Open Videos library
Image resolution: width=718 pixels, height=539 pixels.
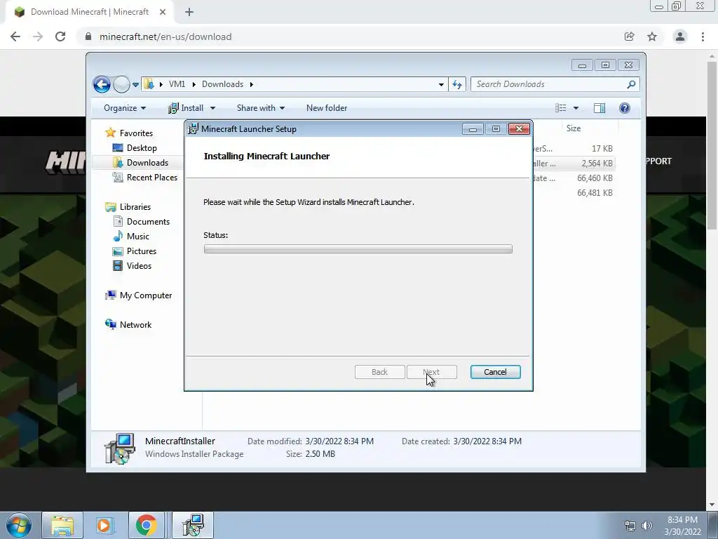139,266
